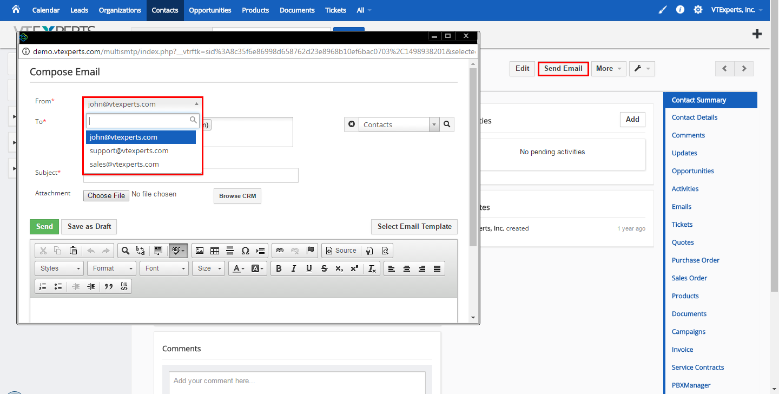Image resolution: width=779 pixels, height=394 pixels.
Task: Open background color picker
Action: click(258, 268)
